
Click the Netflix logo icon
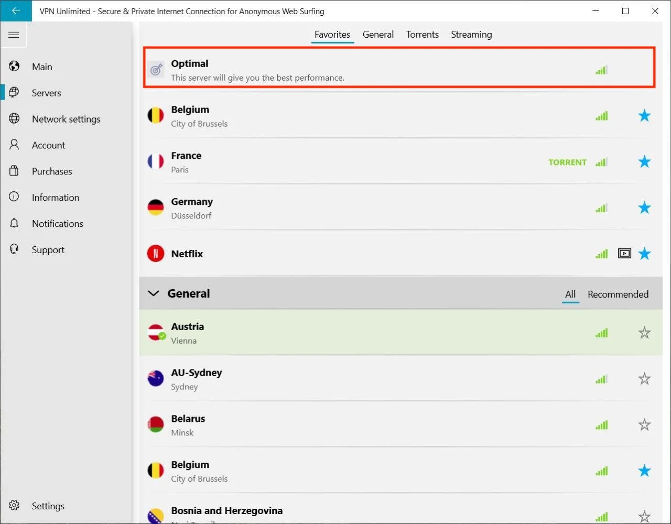(156, 254)
